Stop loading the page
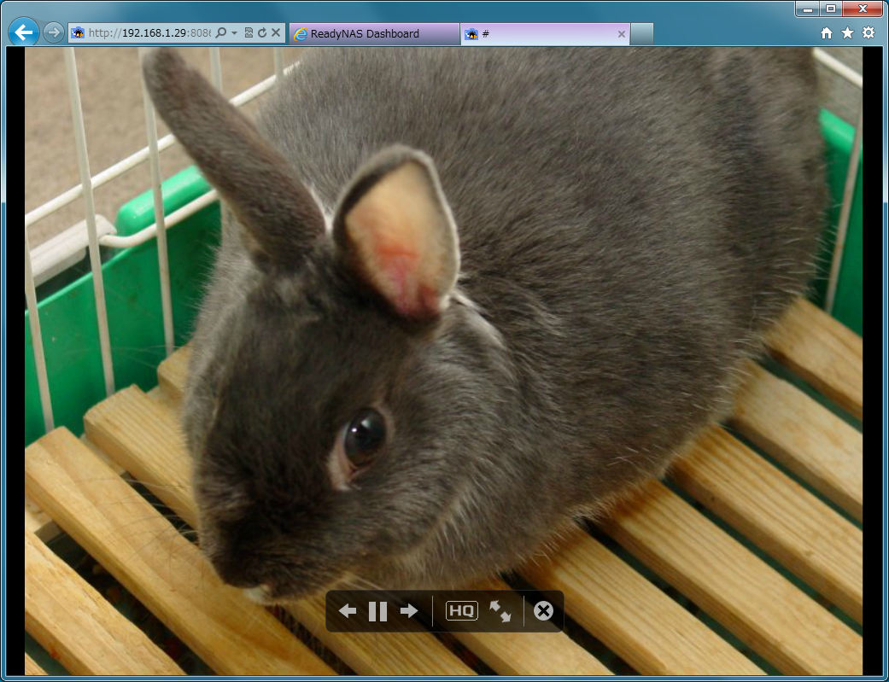The image size is (889, 682). (276, 33)
